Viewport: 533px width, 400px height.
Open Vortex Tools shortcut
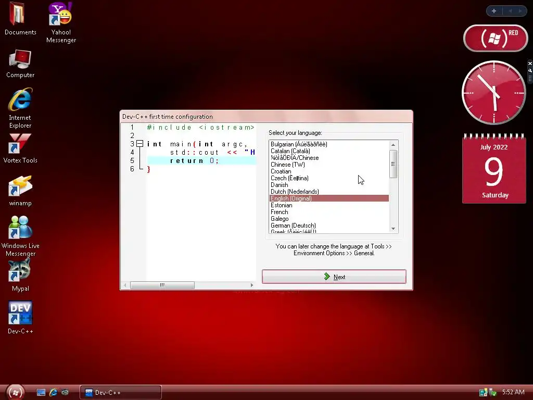coord(20,148)
